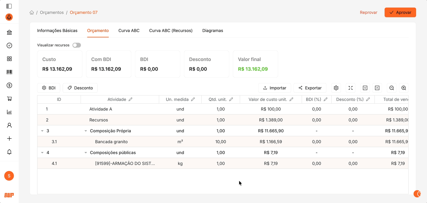This screenshot has width=427, height=203.
Task: Switch to the Curva ABC tab
Action: click(x=129, y=31)
